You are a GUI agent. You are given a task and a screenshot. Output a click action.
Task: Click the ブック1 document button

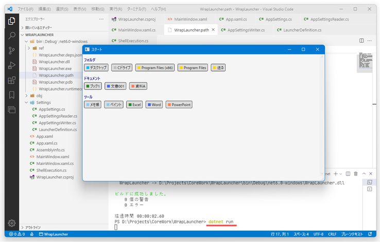click(x=93, y=86)
